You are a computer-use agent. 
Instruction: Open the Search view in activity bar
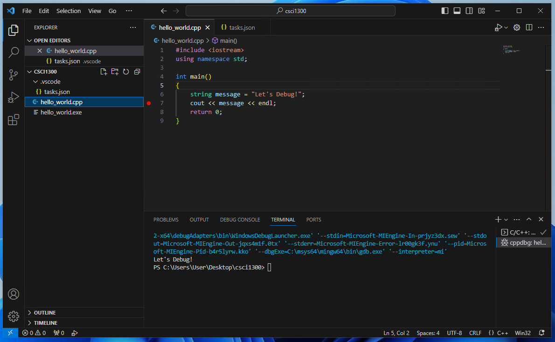pyautogui.click(x=14, y=52)
